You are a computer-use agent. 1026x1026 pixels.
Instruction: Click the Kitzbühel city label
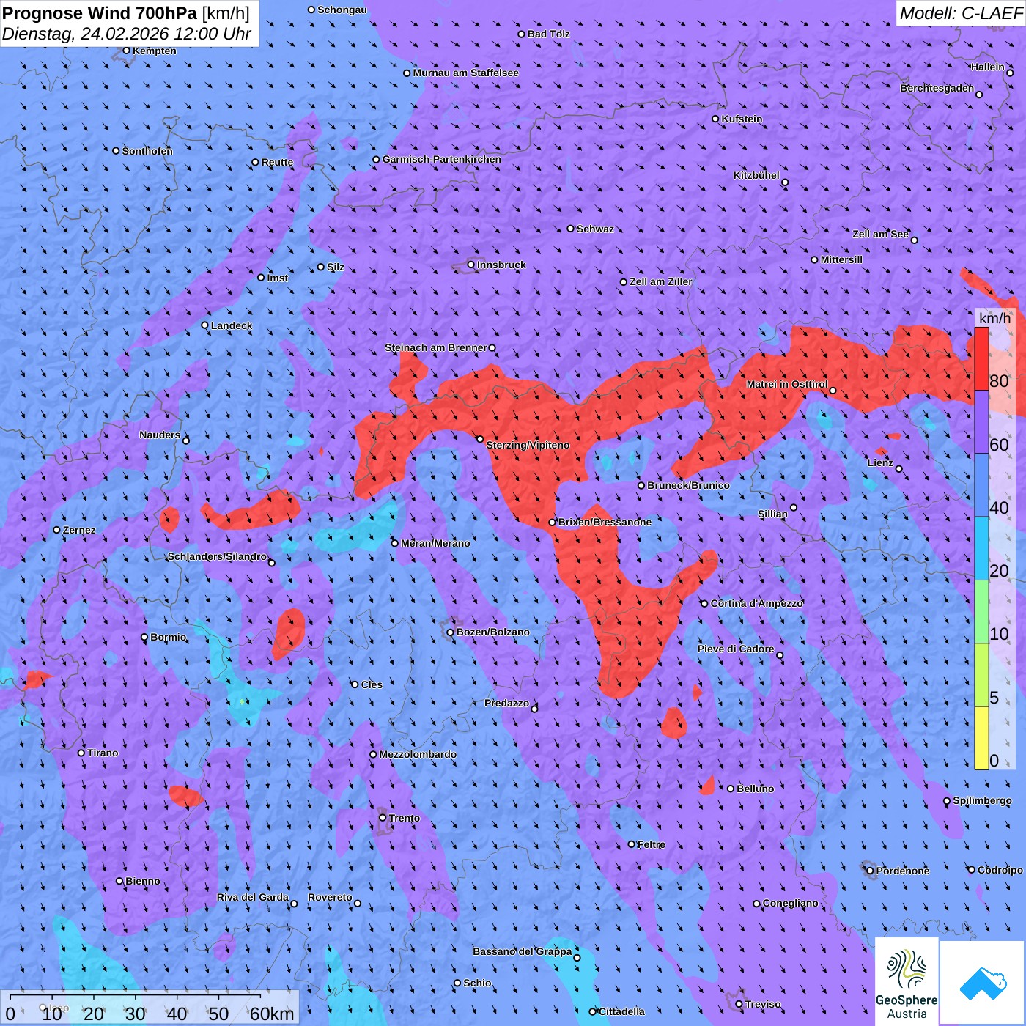tap(756, 175)
